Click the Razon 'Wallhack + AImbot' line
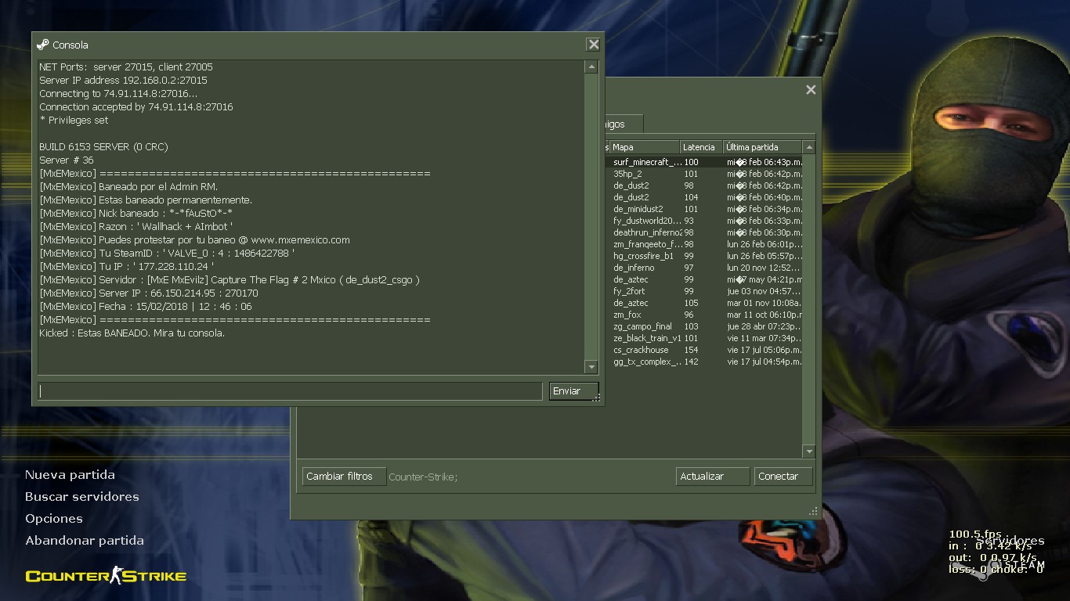The image size is (1070, 601). click(x=136, y=227)
